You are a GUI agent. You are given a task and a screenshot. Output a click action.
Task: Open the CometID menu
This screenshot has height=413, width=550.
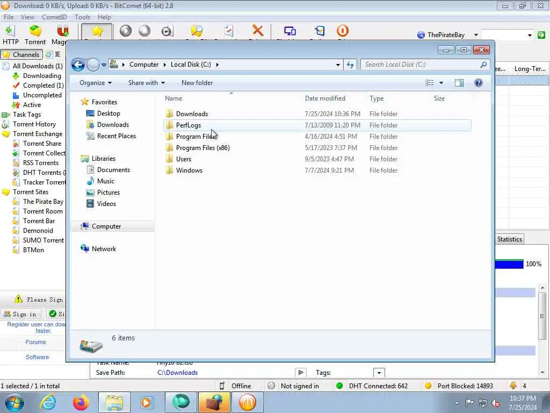click(54, 17)
